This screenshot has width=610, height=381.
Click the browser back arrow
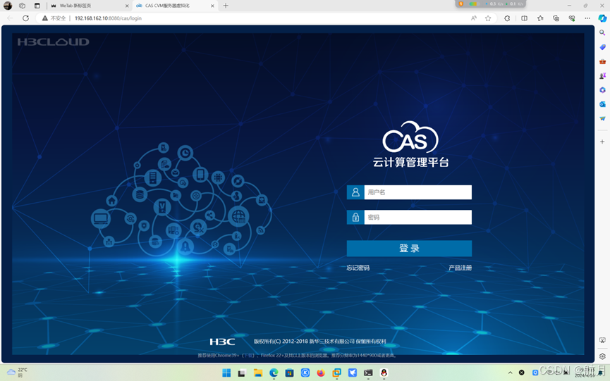coord(10,18)
